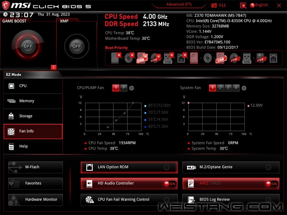Click the date Thu 31 Aug, 2023
The image size is (287, 215).
point(53,14)
